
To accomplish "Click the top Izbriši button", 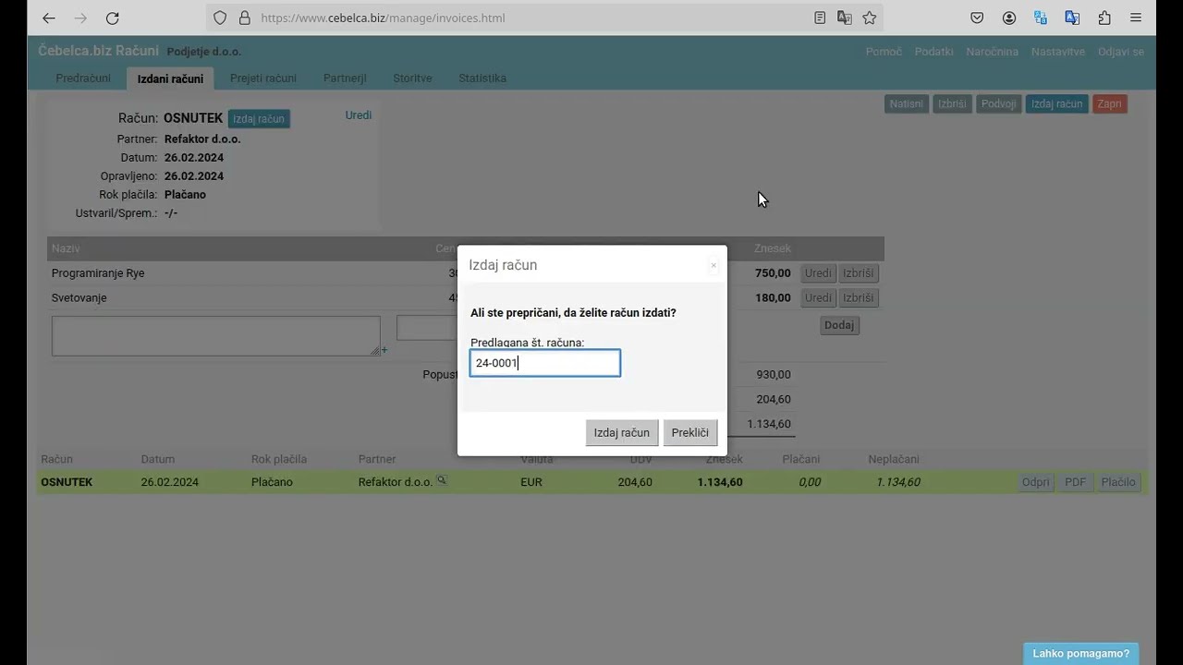I will (952, 103).
